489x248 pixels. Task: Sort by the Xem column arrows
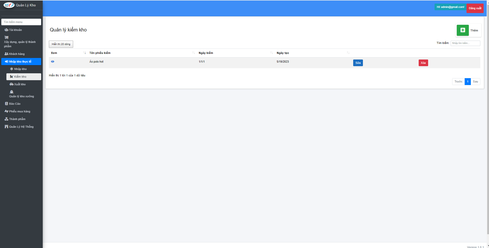(x=84, y=53)
